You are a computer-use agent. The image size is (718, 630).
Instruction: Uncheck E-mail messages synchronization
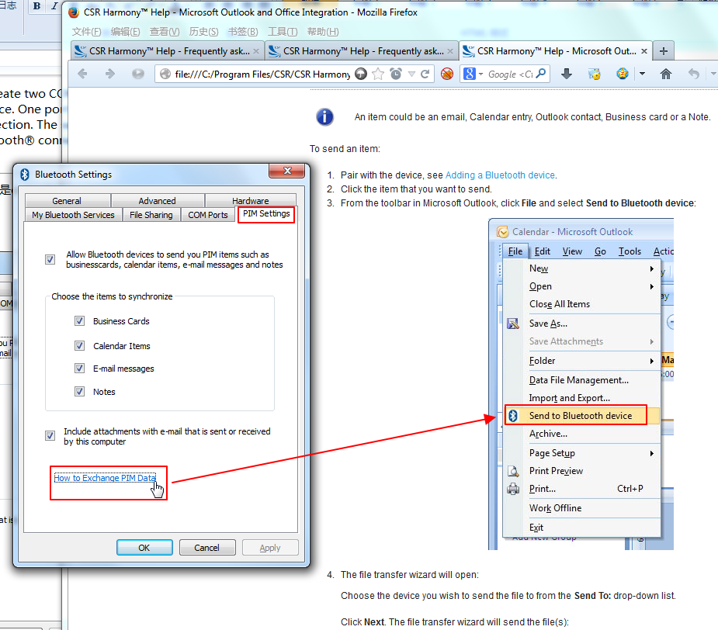tap(79, 369)
